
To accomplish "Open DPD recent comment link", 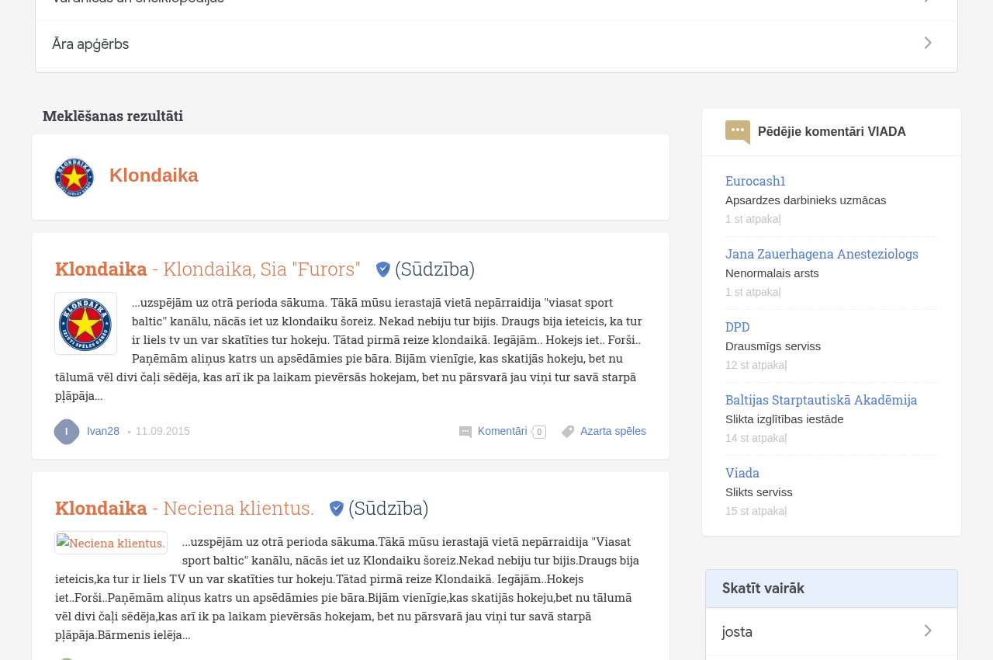I will click(x=738, y=327).
